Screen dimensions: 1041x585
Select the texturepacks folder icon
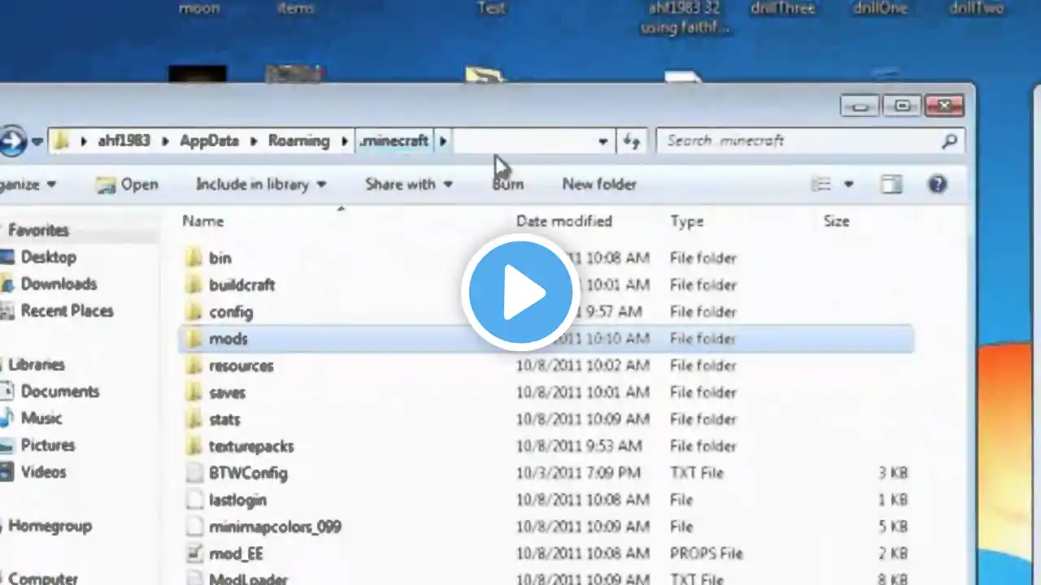click(x=194, y=446)
